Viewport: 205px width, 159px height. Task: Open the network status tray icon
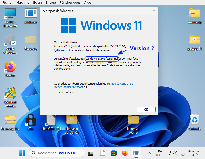[169, 153]
